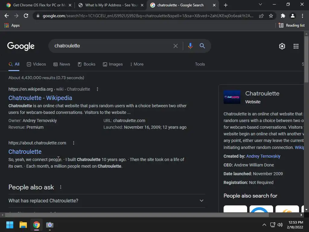Start voice search with the microphone
Image resolution: width=309 pixels, height=232 pixels.
tap(190, 46)
